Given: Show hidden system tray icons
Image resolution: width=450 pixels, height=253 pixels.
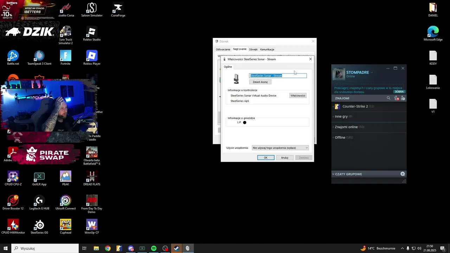Looking at the screenshot, I should point(402,248).
